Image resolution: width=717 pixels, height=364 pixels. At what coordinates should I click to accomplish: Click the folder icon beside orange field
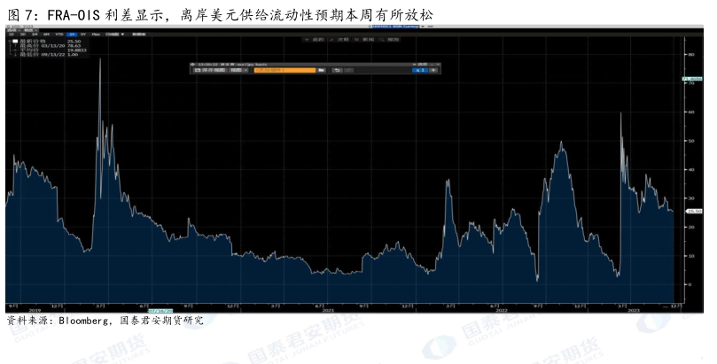point(322,70)
